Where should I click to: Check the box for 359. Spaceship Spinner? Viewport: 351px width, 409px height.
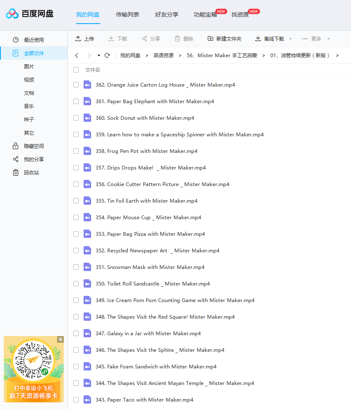coord(76,134)
